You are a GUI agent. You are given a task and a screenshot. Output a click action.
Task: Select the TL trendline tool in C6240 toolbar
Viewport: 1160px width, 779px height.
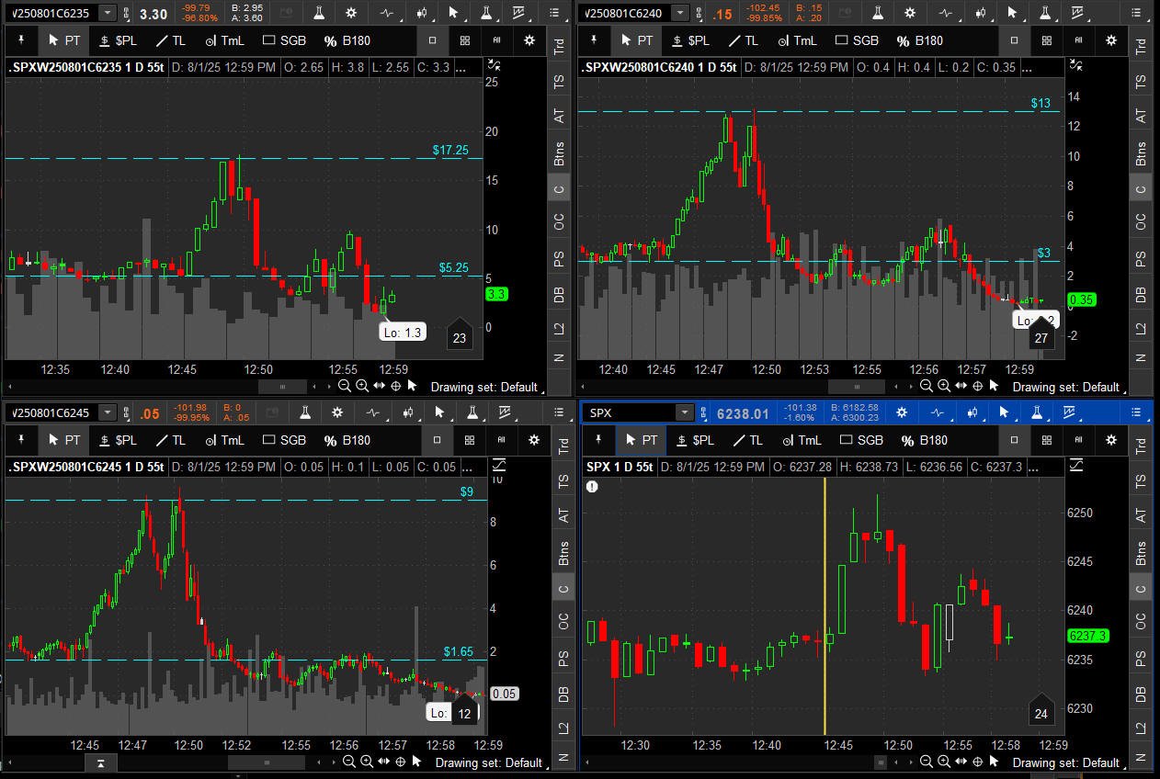(743, 40)
